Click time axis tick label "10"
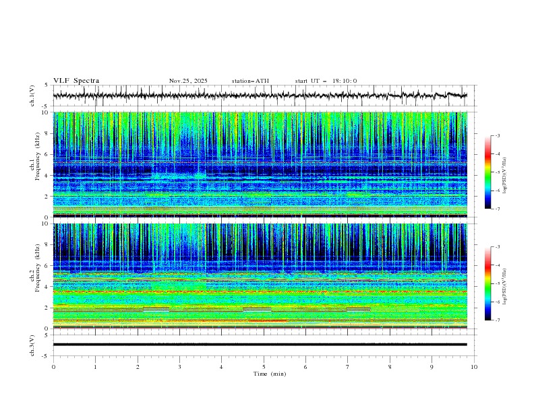 [474, 367]
